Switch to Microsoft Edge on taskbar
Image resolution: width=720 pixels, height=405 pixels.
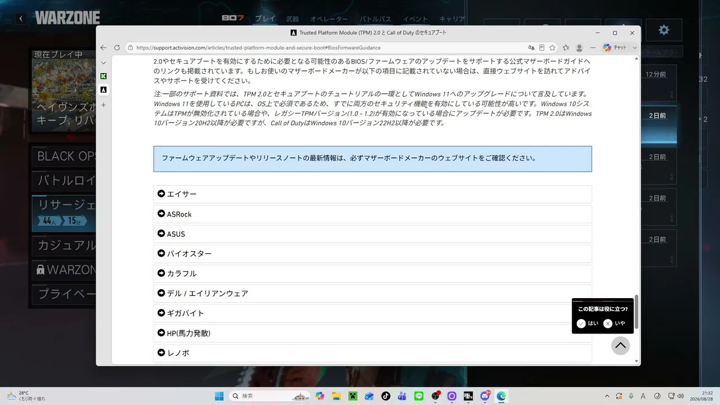[501, 396]
